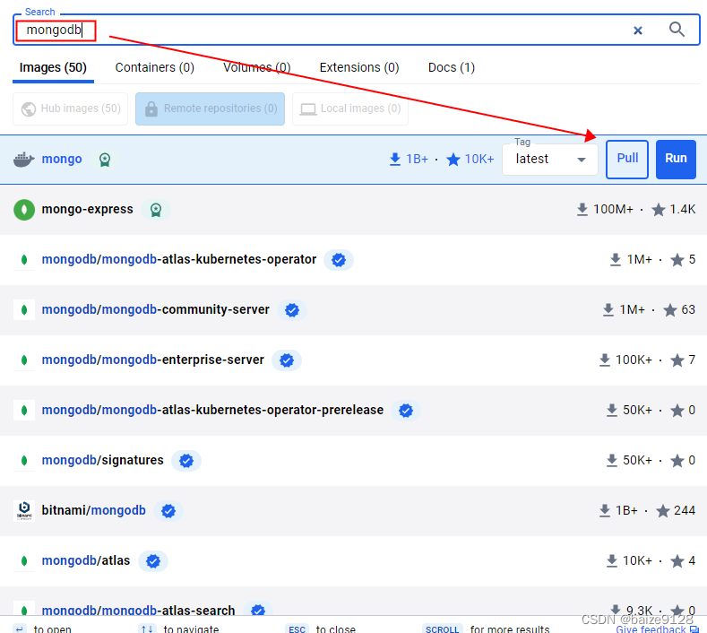The image size is (707, 633).
Task: Click the star icon showing 1.4K
Action: pos(659,209)
